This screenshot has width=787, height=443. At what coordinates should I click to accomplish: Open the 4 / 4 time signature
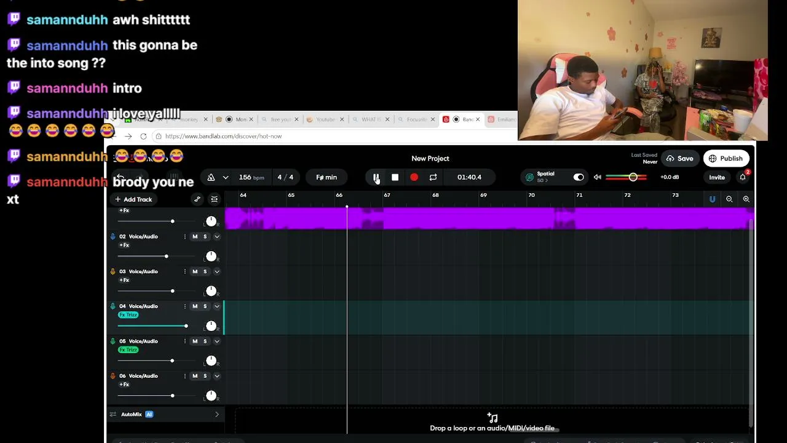coord(285,177)
